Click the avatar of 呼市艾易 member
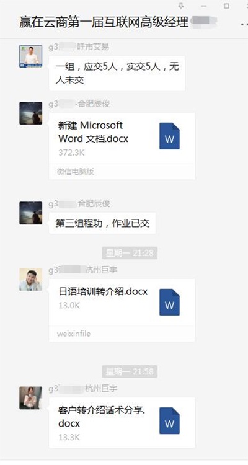This screenshot has height=465, width=248. coord(30,56)
